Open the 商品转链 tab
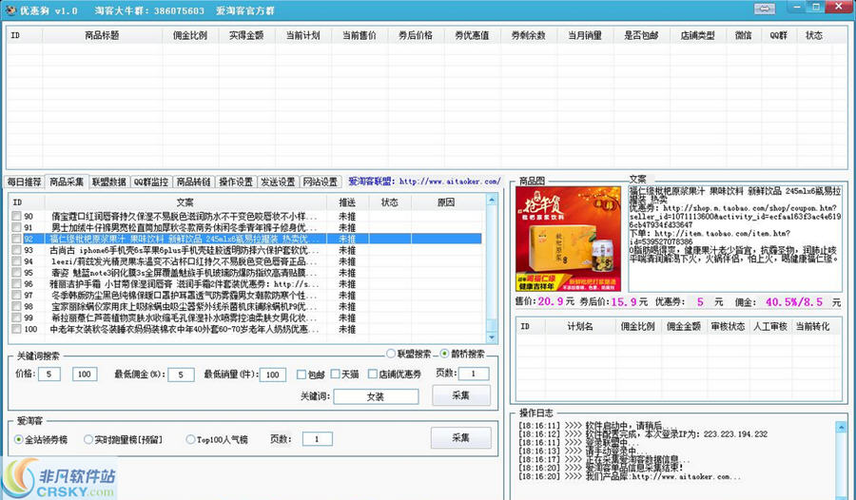Image resolution: width=856 pixels, height=500 pixels. pyautogui.click(x=193, y=182)
